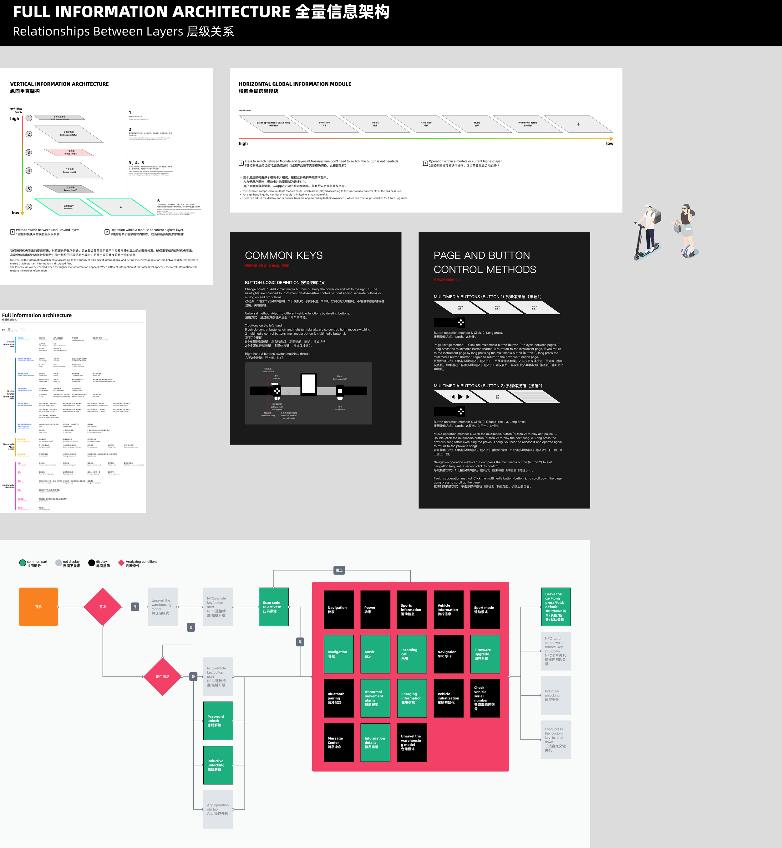782x848 pixels.
Task: Click the green 'common part' legend dot
Action: tap(23, 563)
